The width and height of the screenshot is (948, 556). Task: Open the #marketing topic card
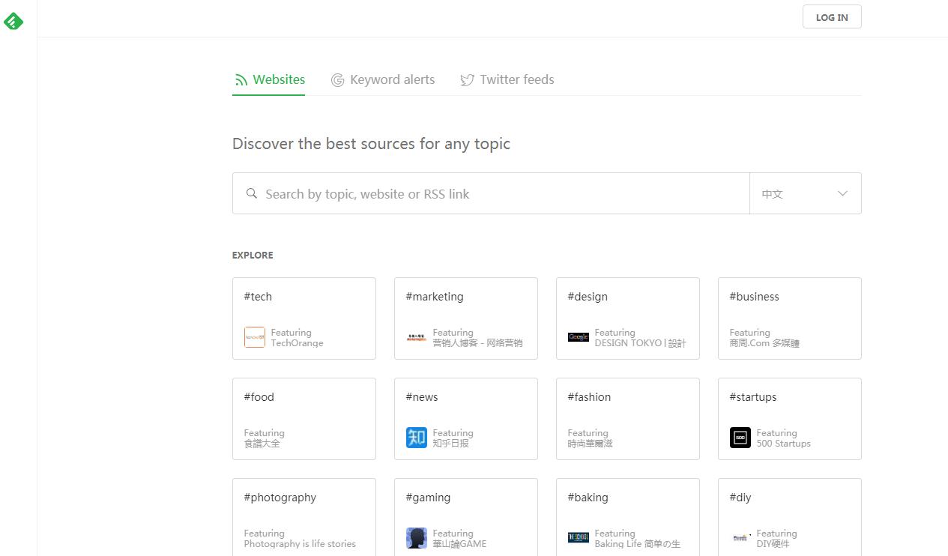[x=466, y=318]
